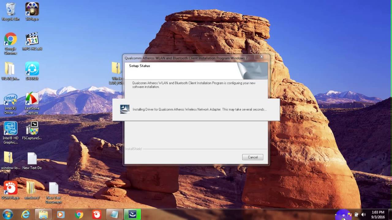Select the New Text Document file icon
Screen dimensions: 392x220
[54, 193]
